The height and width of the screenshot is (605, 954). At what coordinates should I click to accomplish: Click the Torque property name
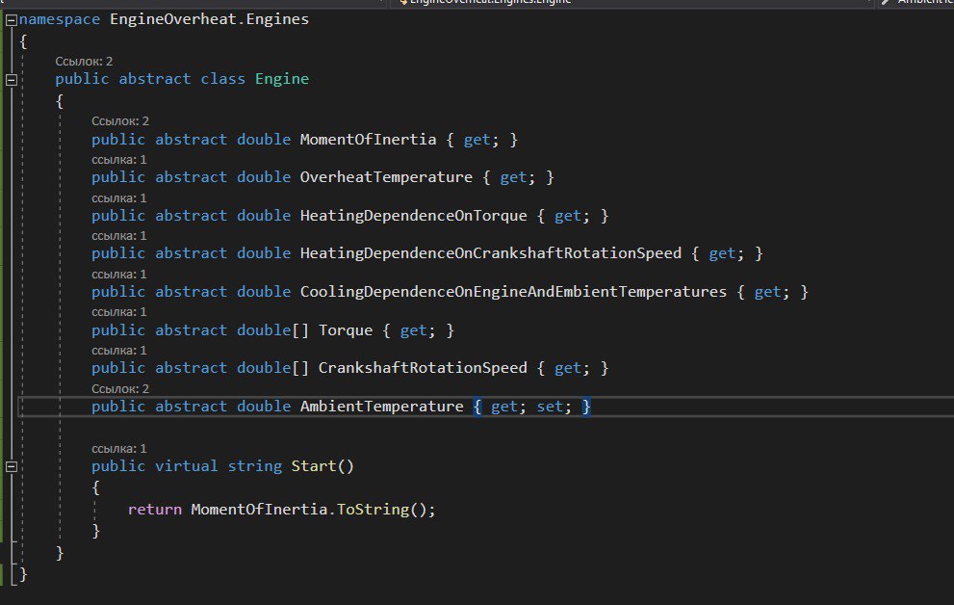point(346,330)
